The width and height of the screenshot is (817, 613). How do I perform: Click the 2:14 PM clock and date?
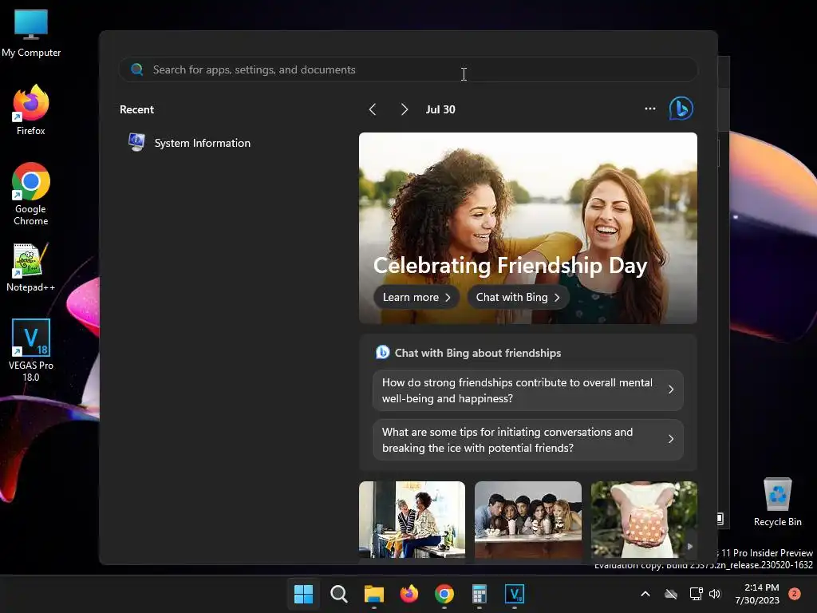coord(757,594)
